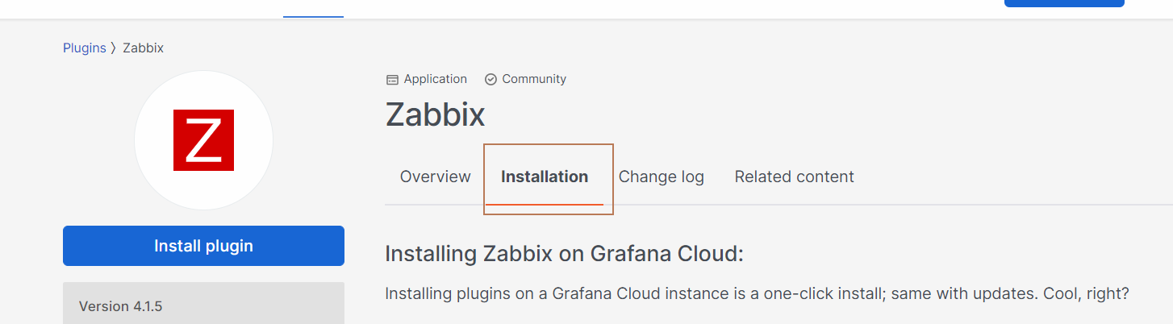Click the Community label text
This screenshot has width=1173, height=324.
click(x=534, y=79)
